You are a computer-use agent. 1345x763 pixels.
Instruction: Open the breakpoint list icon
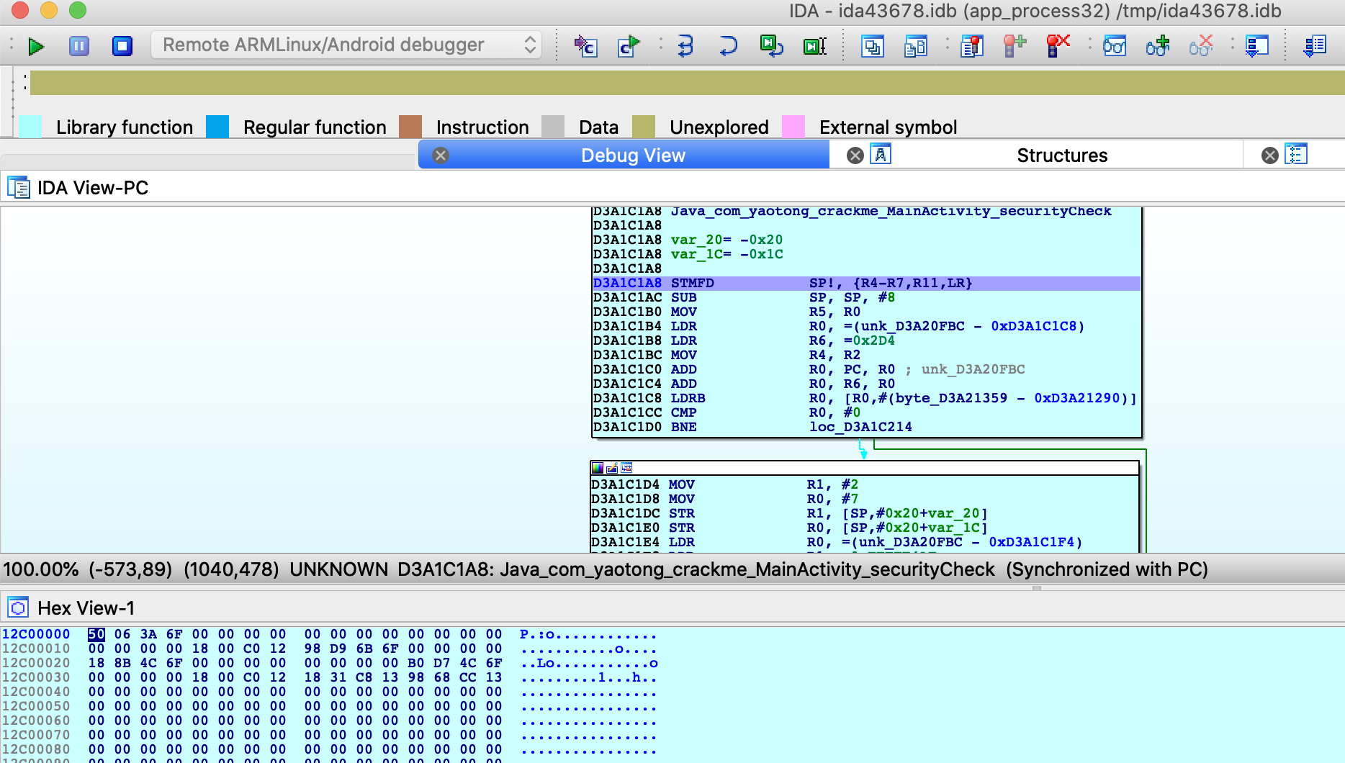971,46
